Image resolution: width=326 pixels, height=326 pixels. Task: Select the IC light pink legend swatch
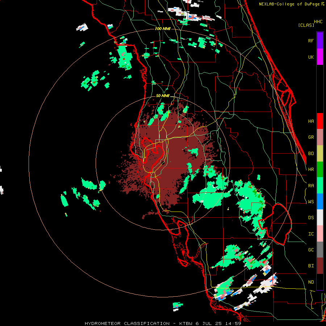320,234
